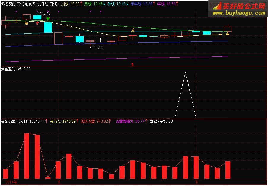This screenshot has width=268, height=186.
Task: Click the 2014年 label on the time axis
Action: click(x=11, y=182)
